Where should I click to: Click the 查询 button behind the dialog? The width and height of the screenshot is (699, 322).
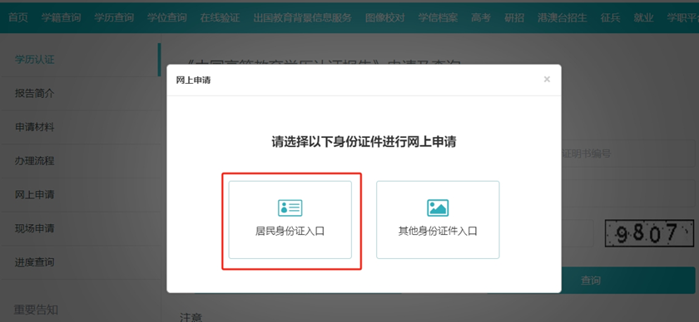click(x=591, y=281)
